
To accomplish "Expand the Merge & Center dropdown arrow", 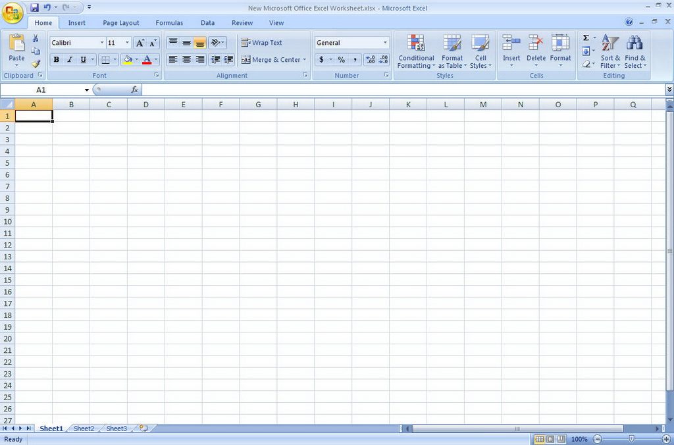I will pos(304,59).
